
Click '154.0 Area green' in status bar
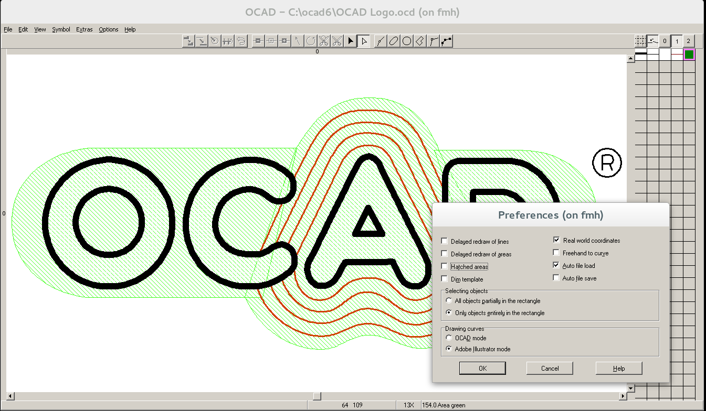(x=444, y=405)
